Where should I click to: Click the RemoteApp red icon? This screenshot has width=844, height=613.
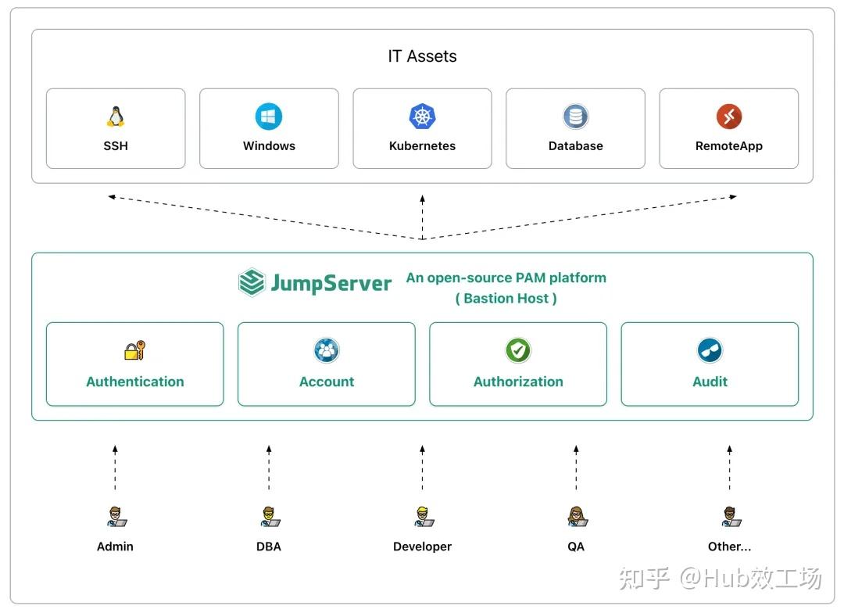click(x=729, y=117)
